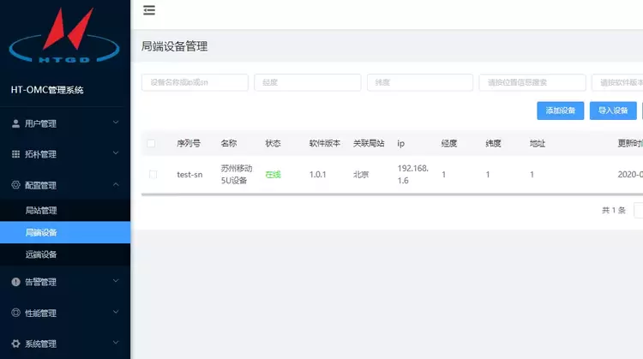
Task: Click the 用户管理 user icon
Action: (16, 123)
